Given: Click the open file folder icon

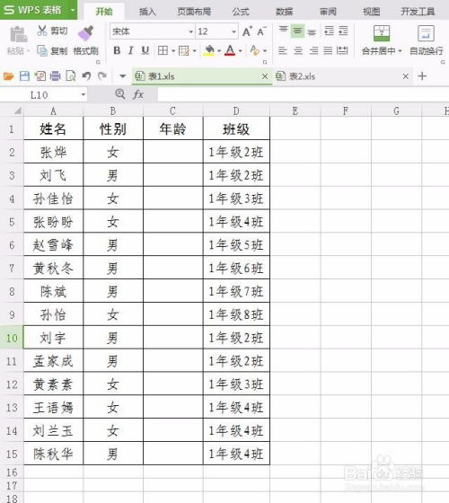Looking at the screenshot, I should point(9,76).
